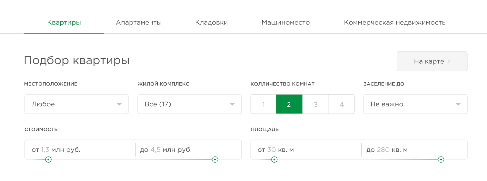487x181 pixels.
Task: Open the Машиноместо tab
Action: tap(286, 23)
